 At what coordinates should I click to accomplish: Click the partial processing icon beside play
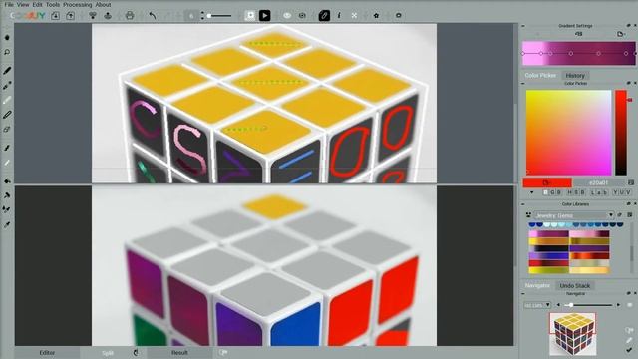250,16
